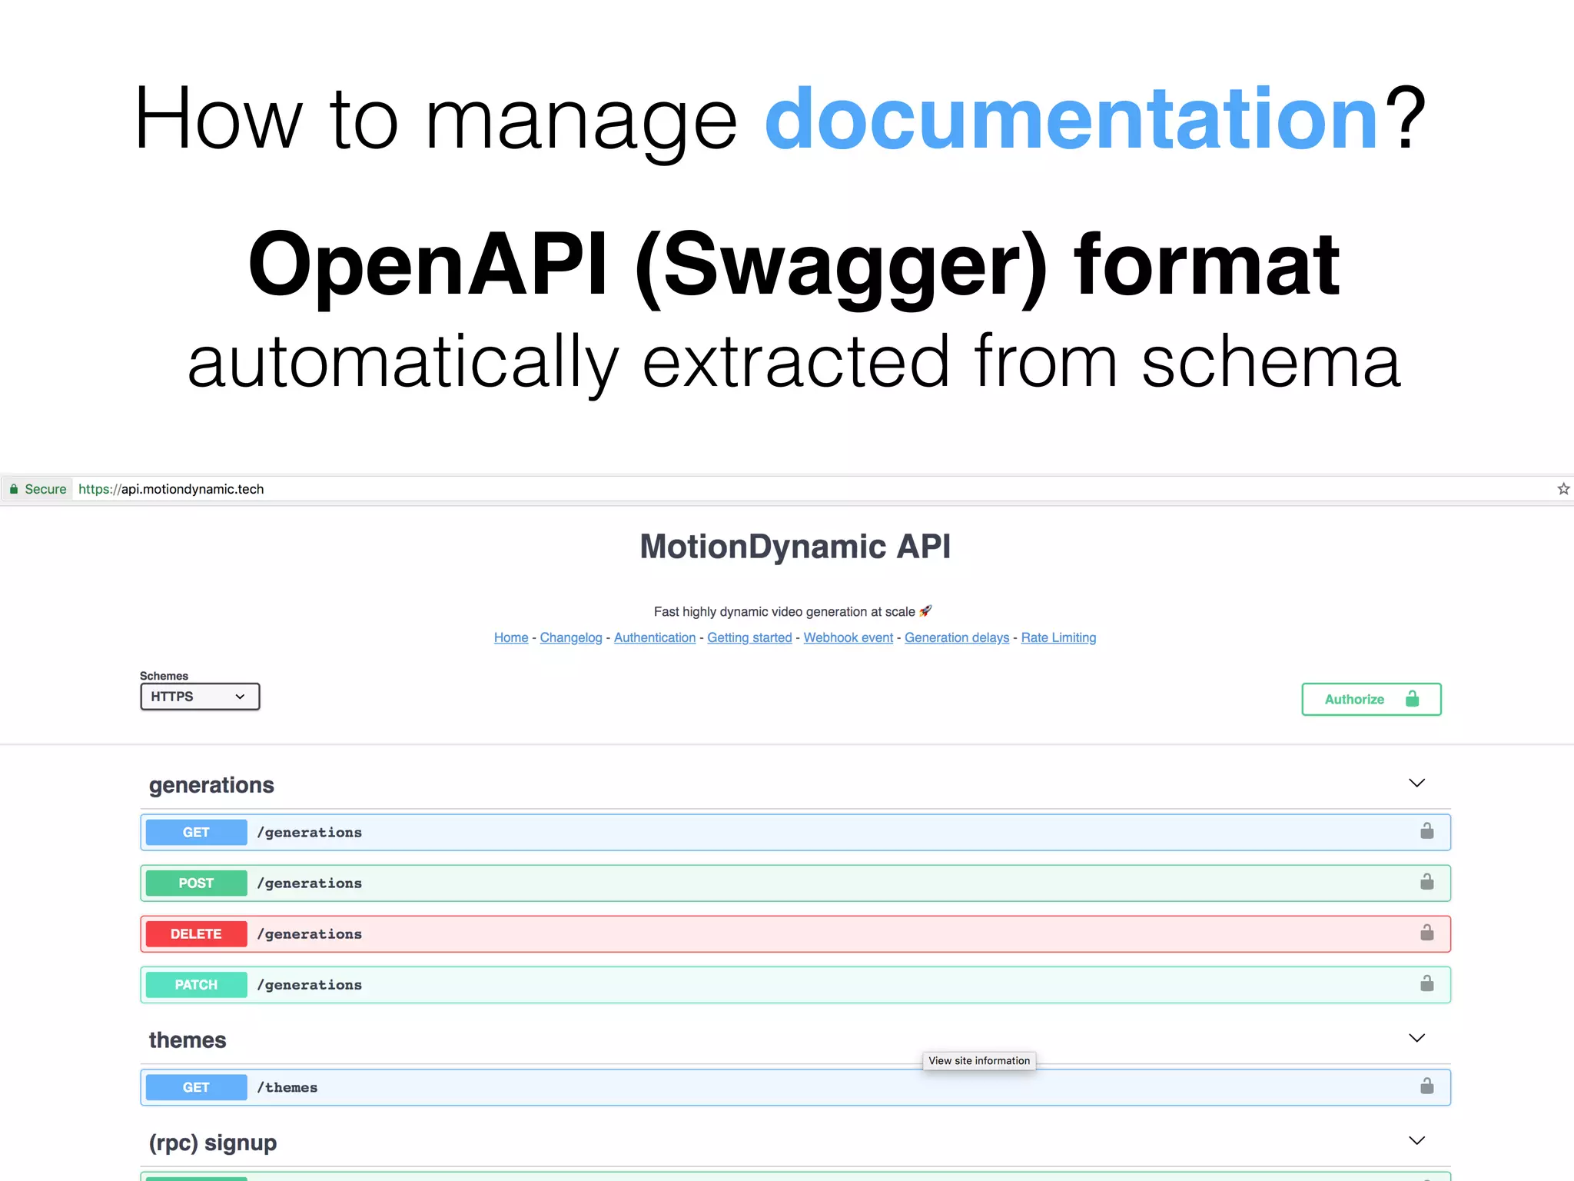Click the lock icon on GET /themes row
The width and height of the screenshot is (1574, 1181).
pyautogui.click(x=1427, y=1086)
